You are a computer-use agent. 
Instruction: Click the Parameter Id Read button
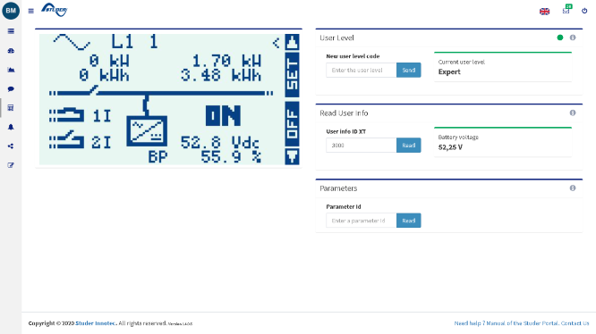point(409,221)
